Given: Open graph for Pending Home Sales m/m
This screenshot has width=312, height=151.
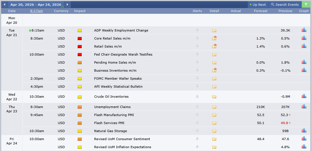Looking at the screenshot, I should click(x=304, y=62).
